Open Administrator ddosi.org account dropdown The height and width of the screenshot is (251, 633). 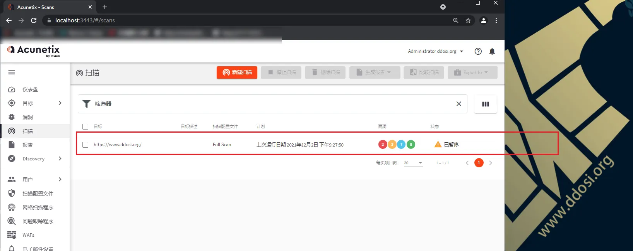[435, 51]
